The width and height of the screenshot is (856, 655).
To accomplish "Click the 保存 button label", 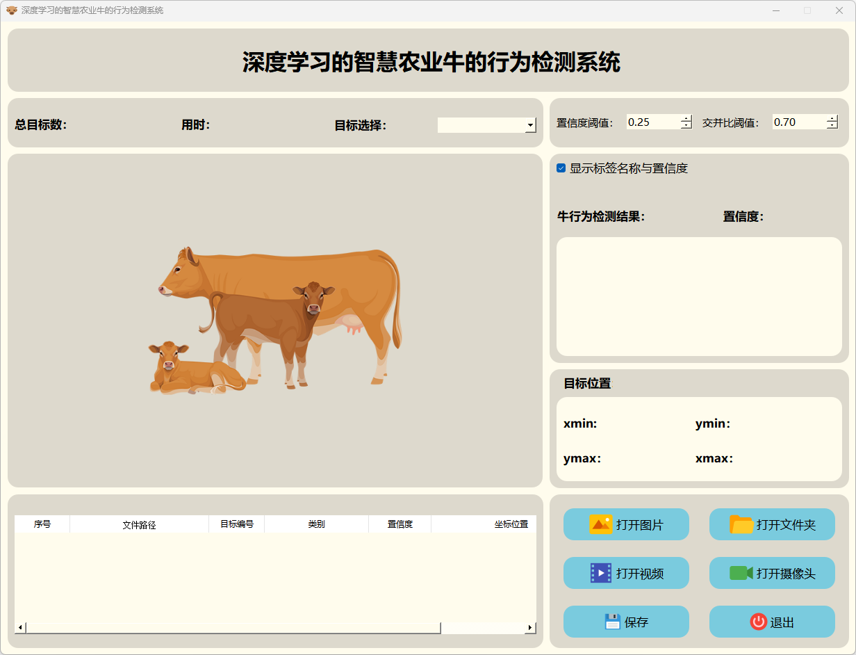I will pos(636,622).
